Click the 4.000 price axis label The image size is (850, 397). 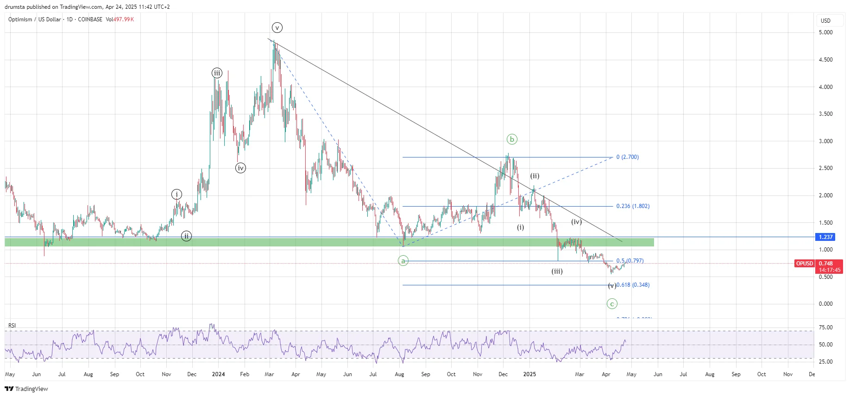pyautogui.click(x=825, y=87)
